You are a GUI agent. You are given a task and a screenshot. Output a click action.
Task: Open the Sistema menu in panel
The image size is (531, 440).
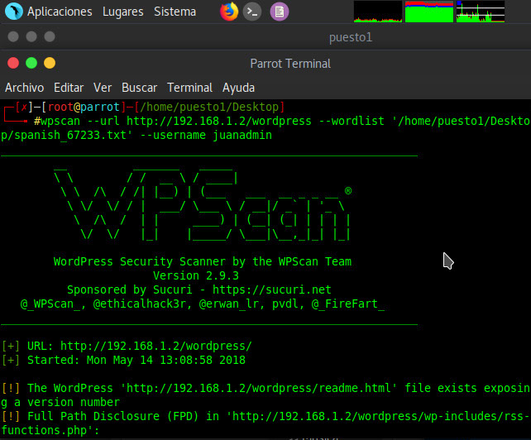tap(175, 12)
